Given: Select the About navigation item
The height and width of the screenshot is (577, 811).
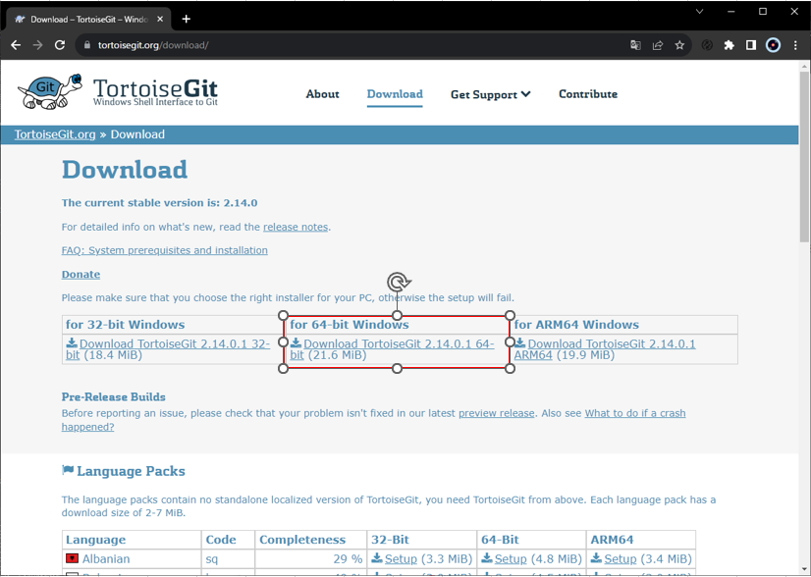Looking at the screenshot, I should click(x=322, y=94).
